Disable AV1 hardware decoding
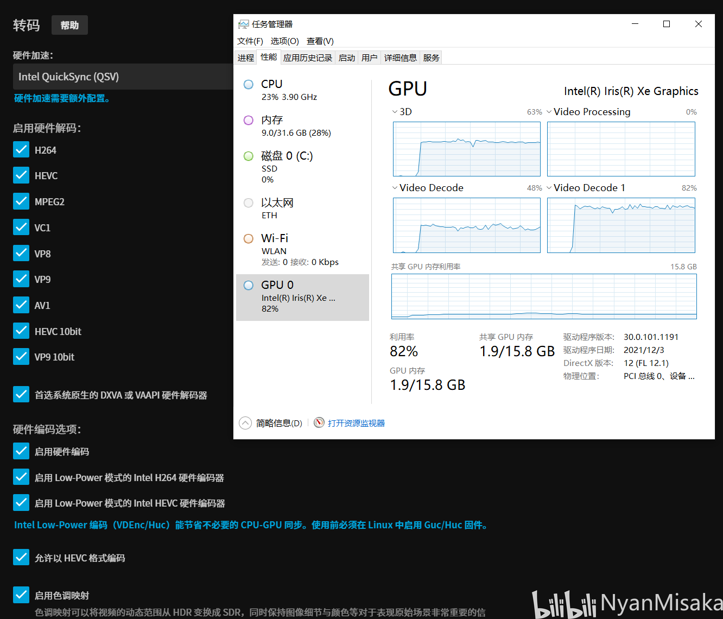The width and height of the screenshot is (723, 619). (21, 305)
